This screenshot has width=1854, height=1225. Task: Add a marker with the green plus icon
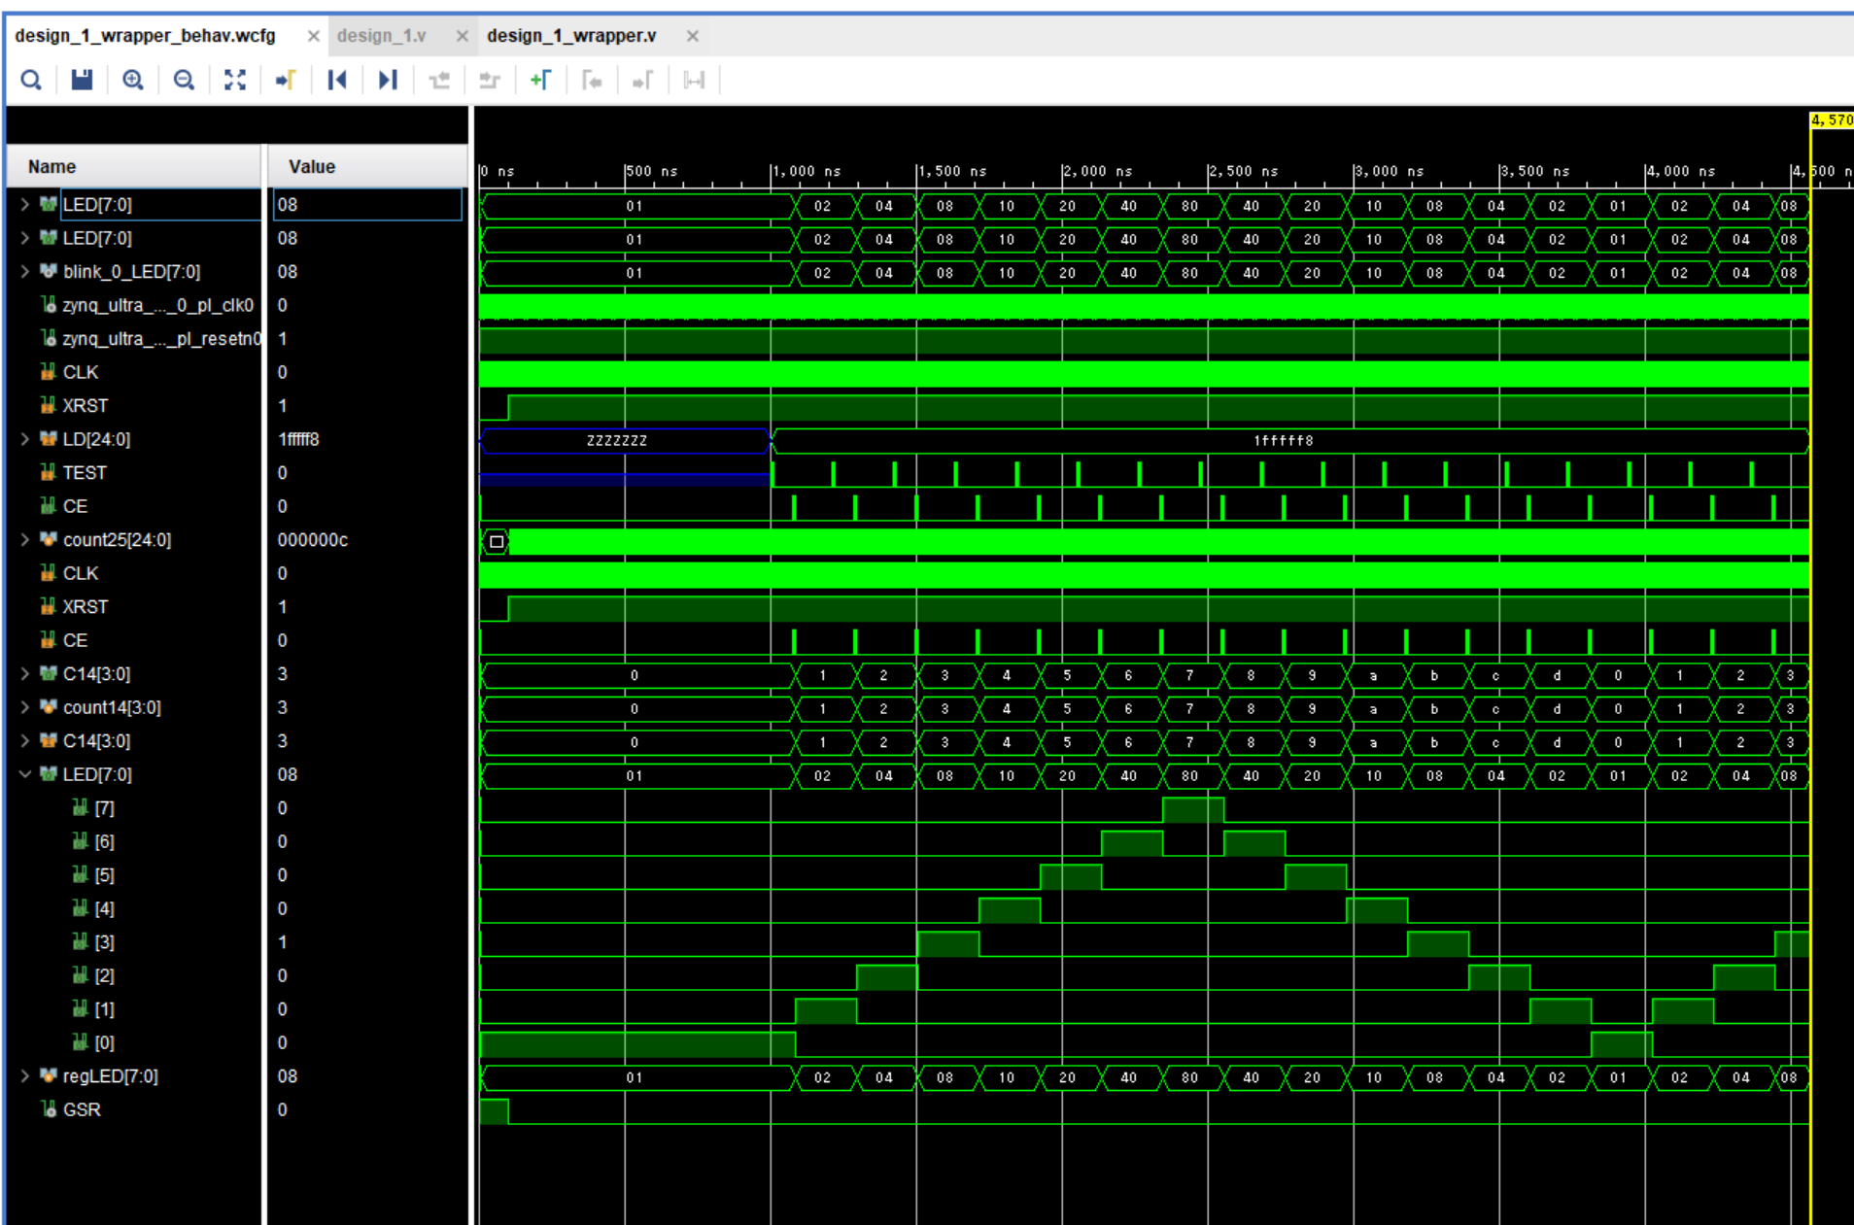(x=540, y=80)
